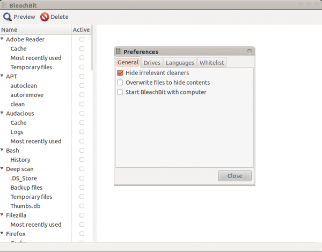This screenshot has height=252, width=322.
Task: Collapse the Firefox group
Action: click(2, 233)
